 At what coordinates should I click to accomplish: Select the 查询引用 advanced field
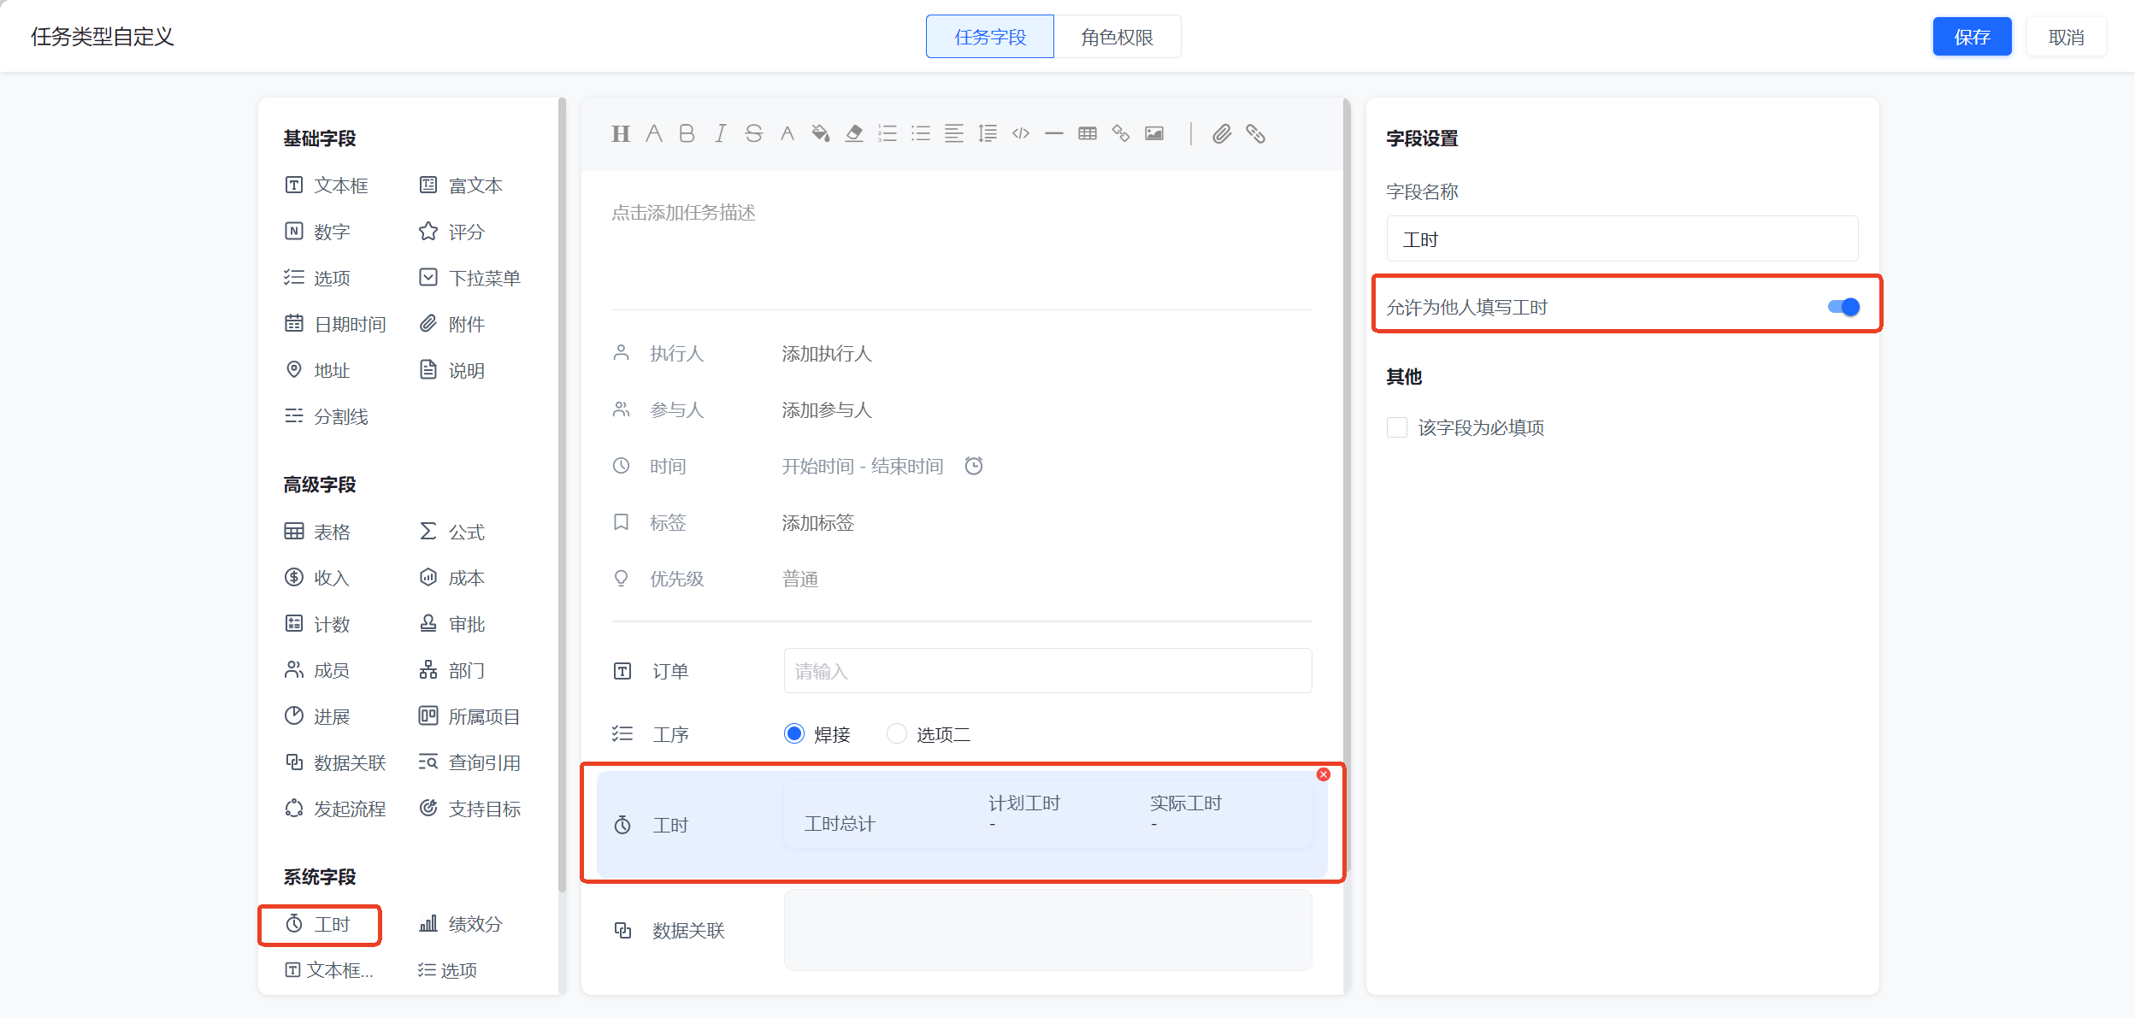470,762
